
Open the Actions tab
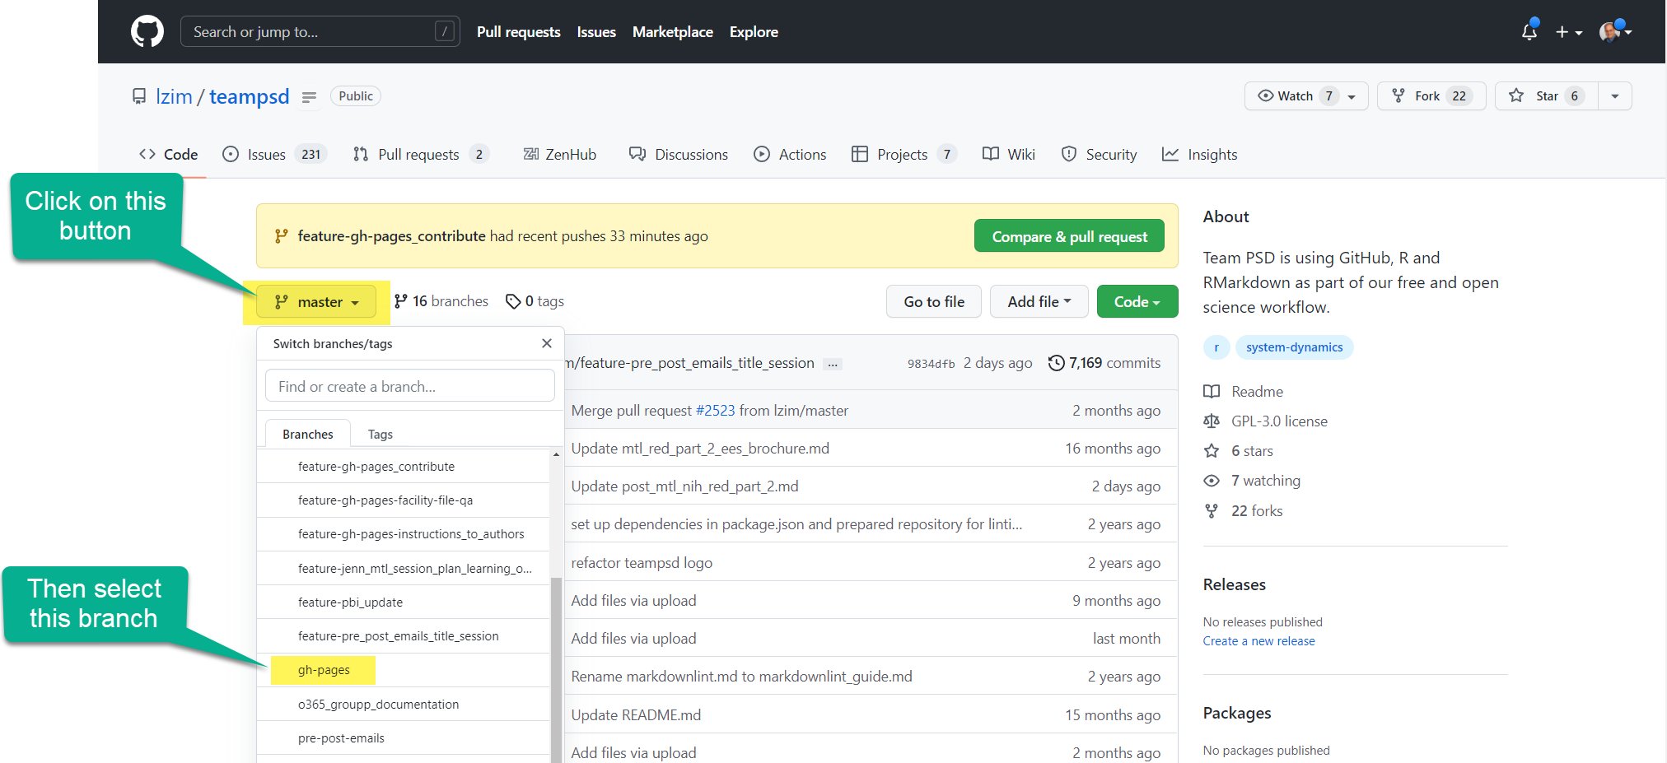[790, 155]
